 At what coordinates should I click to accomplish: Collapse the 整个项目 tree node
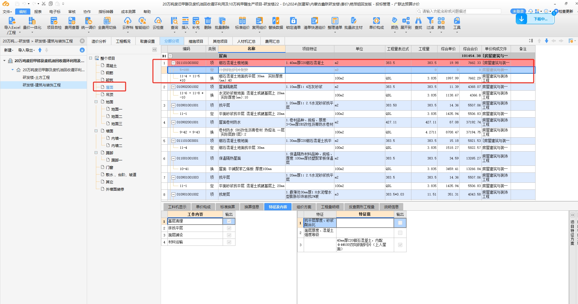click(91, 58)
